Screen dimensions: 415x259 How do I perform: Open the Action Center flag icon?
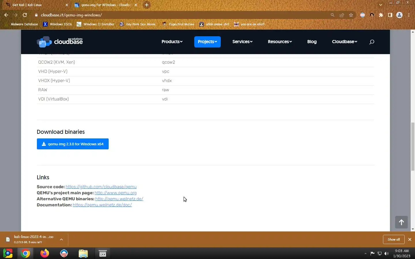tap(373, 254)
